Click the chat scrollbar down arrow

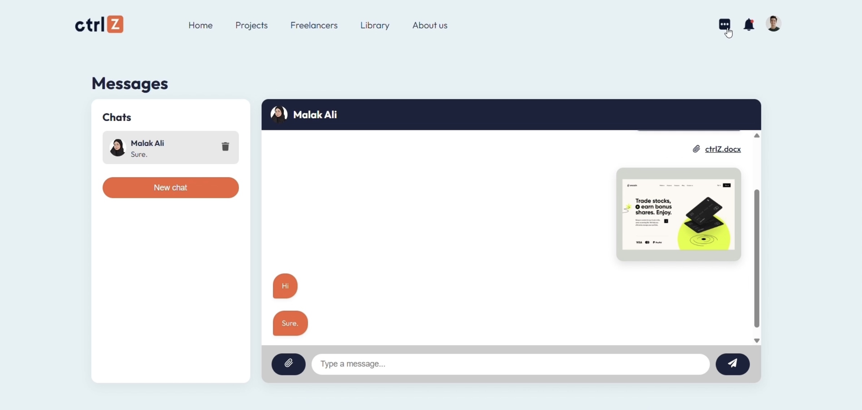pos(757,340)
